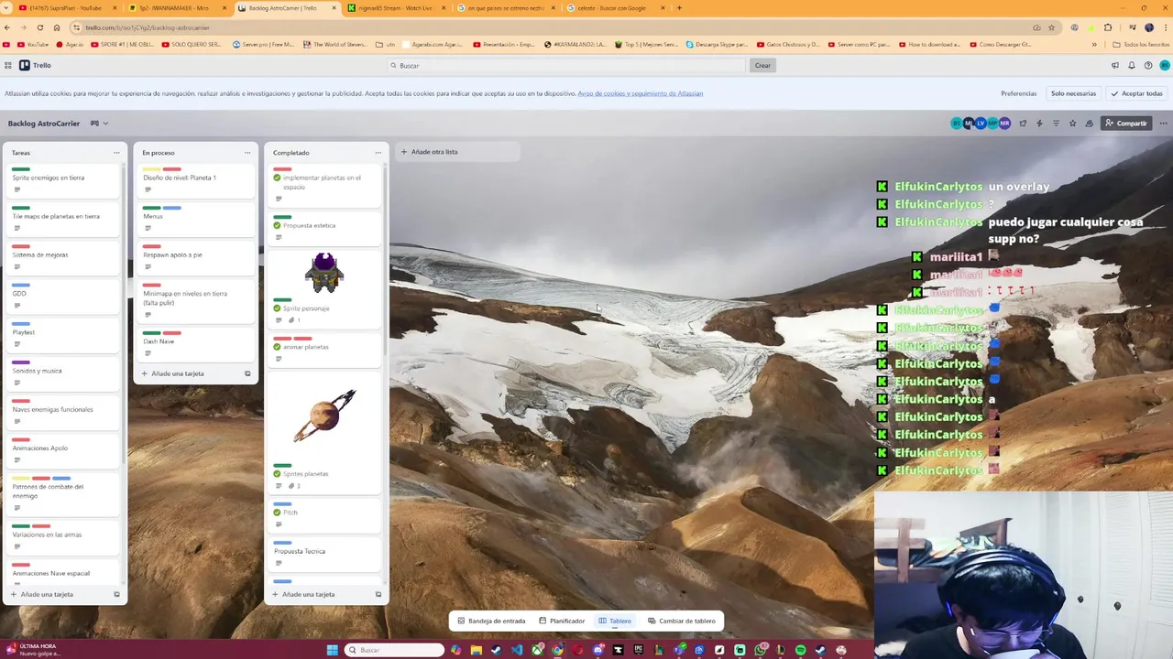Click Solo necesarias cookies button

coord(1073,93)
